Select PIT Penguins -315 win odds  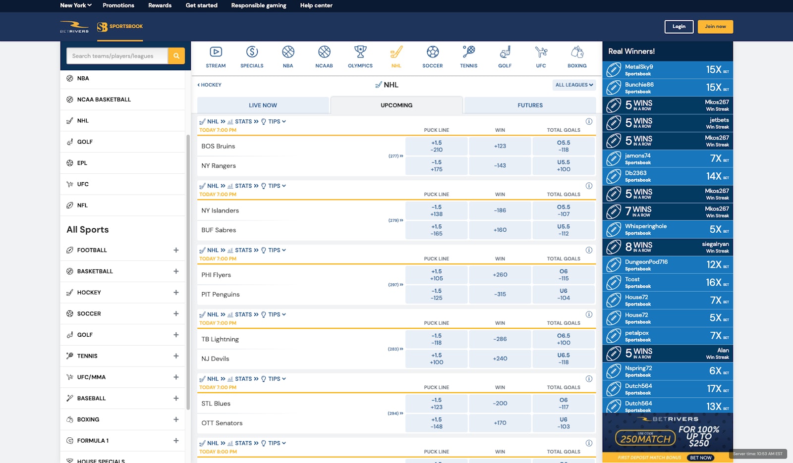pyautogui.click(x=500, y=294)
